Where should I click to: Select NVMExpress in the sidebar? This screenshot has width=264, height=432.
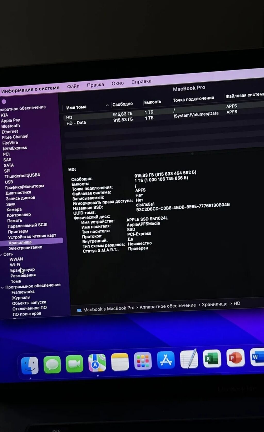point(15,148)
